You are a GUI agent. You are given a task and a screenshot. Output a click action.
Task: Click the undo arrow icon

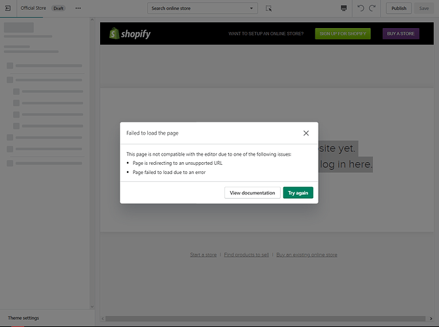click(x=360, y=8)
